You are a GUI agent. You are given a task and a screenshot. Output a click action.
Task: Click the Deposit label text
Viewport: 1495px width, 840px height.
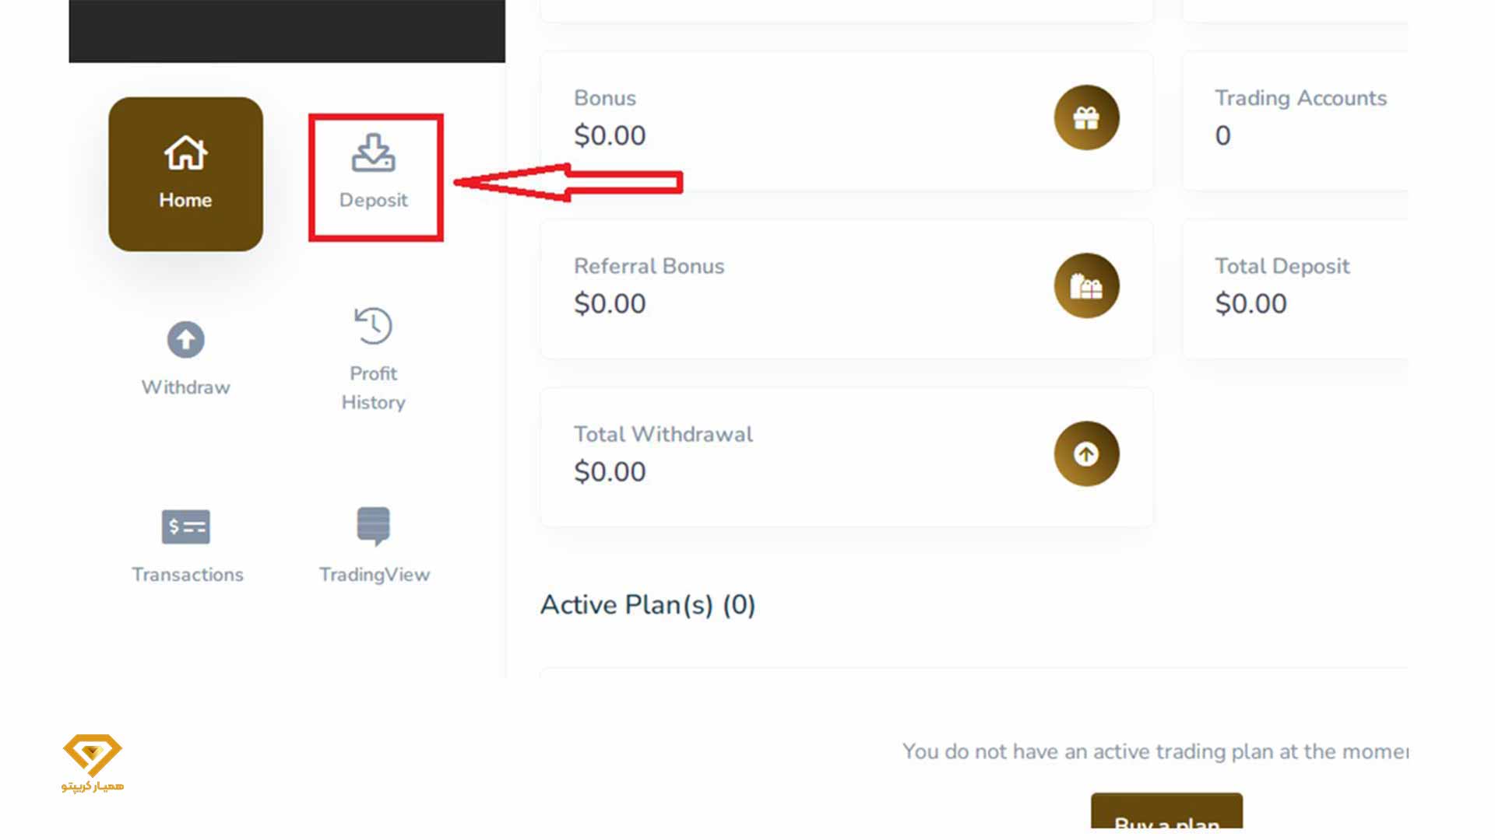click(374, 200)
